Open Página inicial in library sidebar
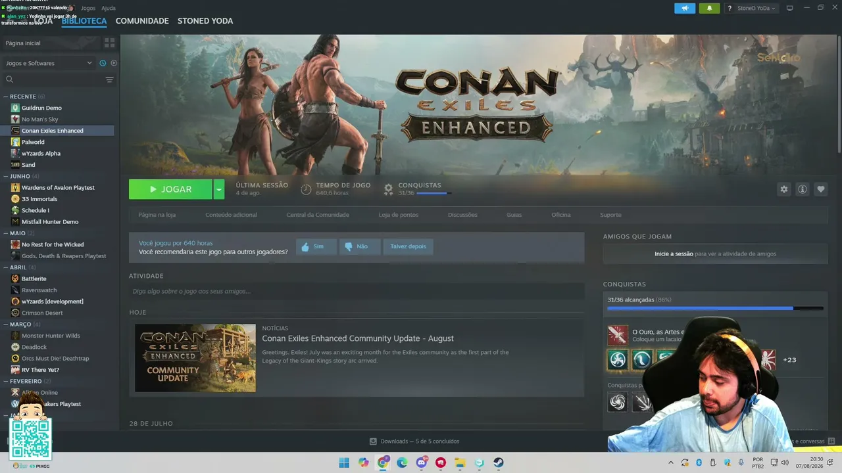The width and height of the screenshot is (842, 473). [50, 43]
